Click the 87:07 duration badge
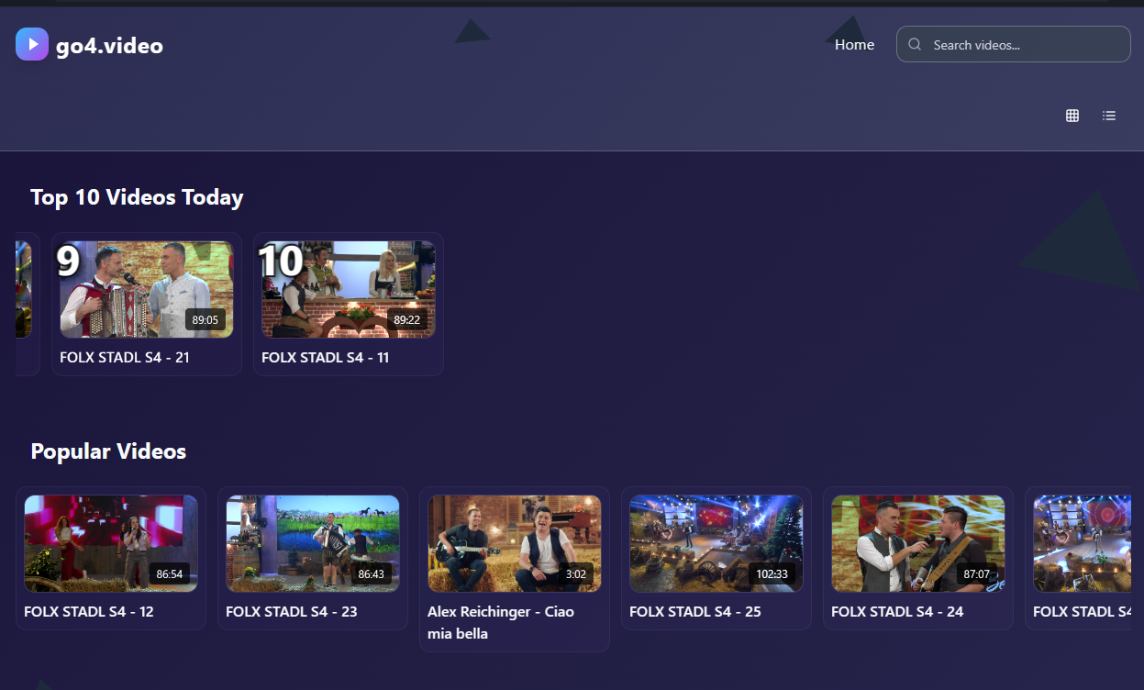Screen dimensions: 1144x690 point(977,574)
